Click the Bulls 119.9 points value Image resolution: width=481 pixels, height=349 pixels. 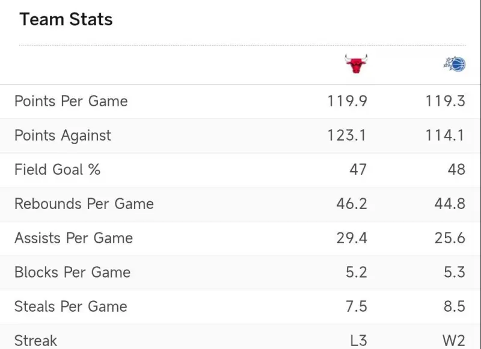coord(347,101)
